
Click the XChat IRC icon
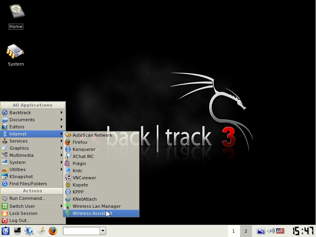tap(68, 156)
